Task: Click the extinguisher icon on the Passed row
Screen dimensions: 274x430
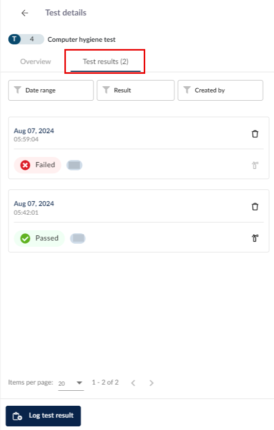Action: pos(255,238)
